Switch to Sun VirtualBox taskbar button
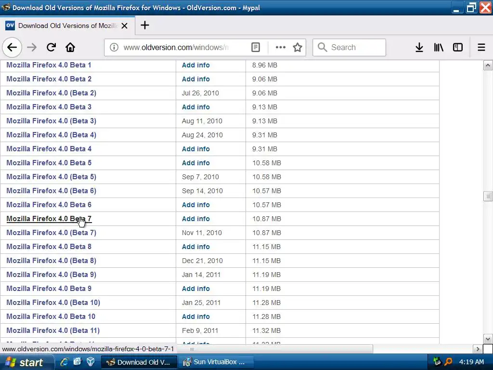This screenshot has width=493, height=370. (216, 362)
